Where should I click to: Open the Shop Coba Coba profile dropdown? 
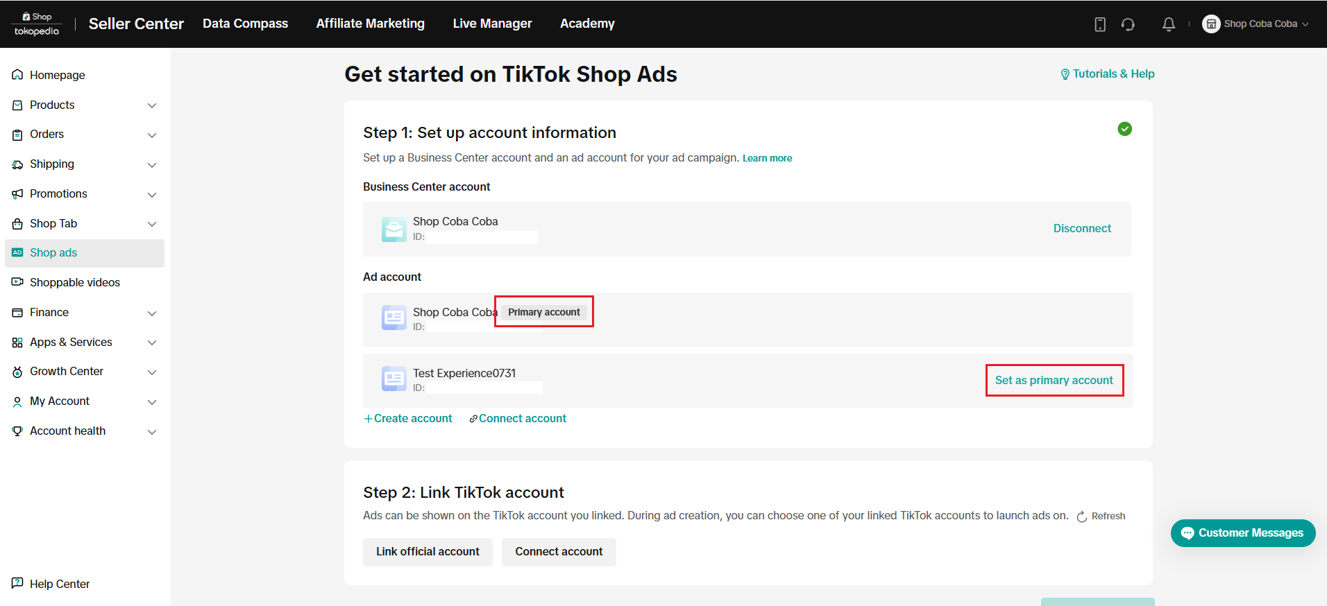(1256, 24)
